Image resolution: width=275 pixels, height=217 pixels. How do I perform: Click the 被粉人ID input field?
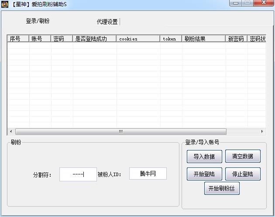148,174
